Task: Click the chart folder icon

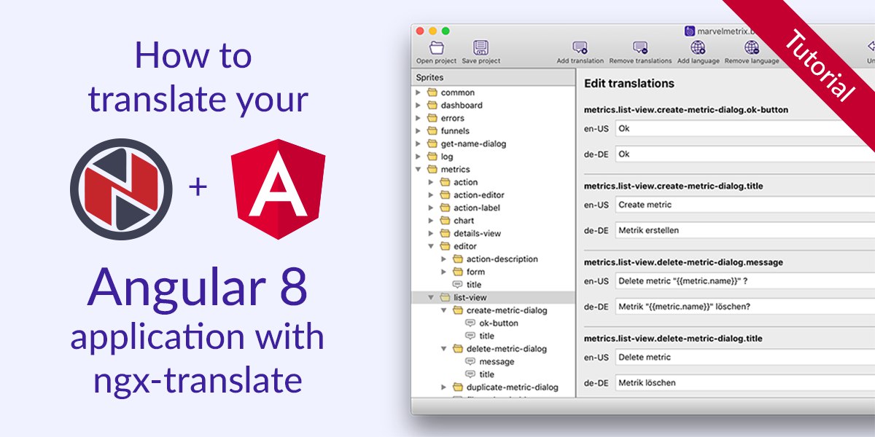Action: click(x=445, y=221)
